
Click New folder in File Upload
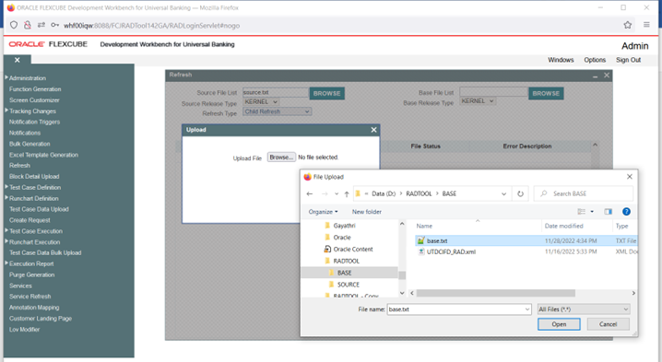[366, 211]
